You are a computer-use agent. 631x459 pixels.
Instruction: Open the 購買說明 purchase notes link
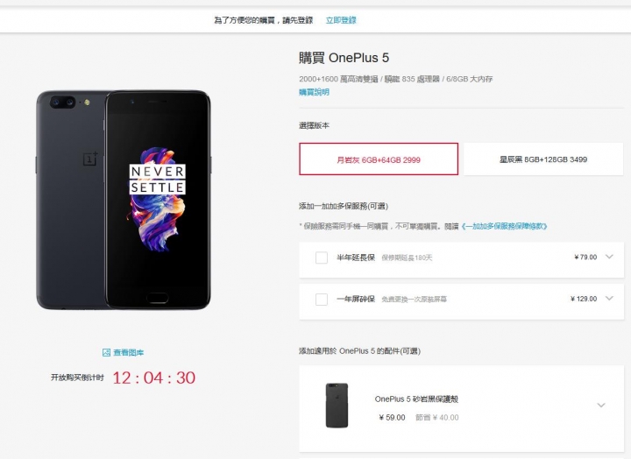click(315, 92)
